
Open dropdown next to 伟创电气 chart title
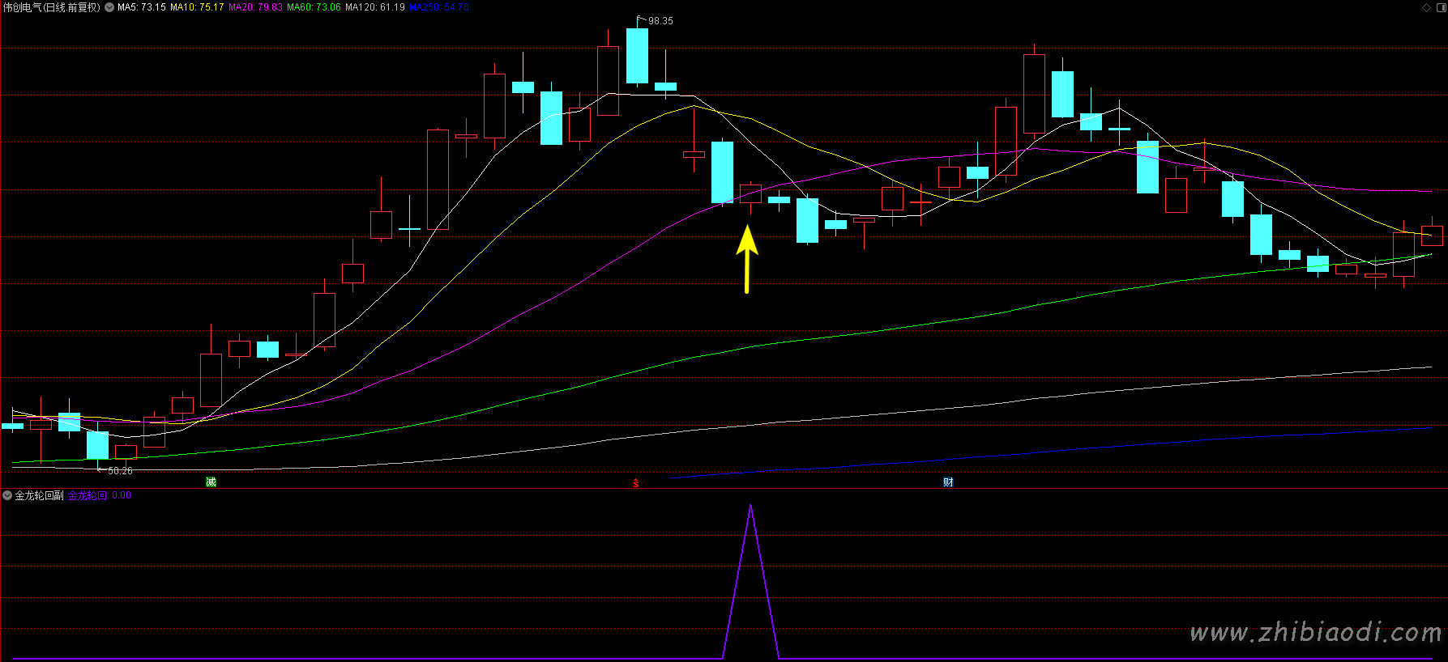click(x=109, y=7)
